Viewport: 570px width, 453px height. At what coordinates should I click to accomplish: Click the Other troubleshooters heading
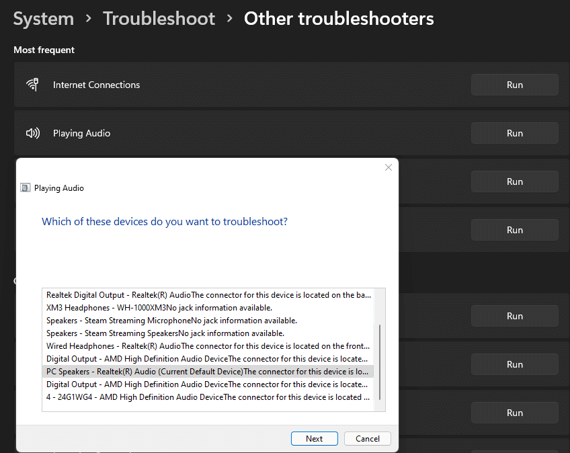coord(339,19)
